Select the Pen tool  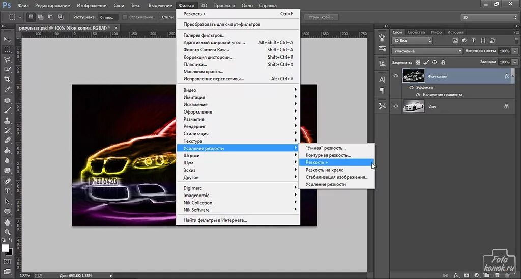[7, 181]
